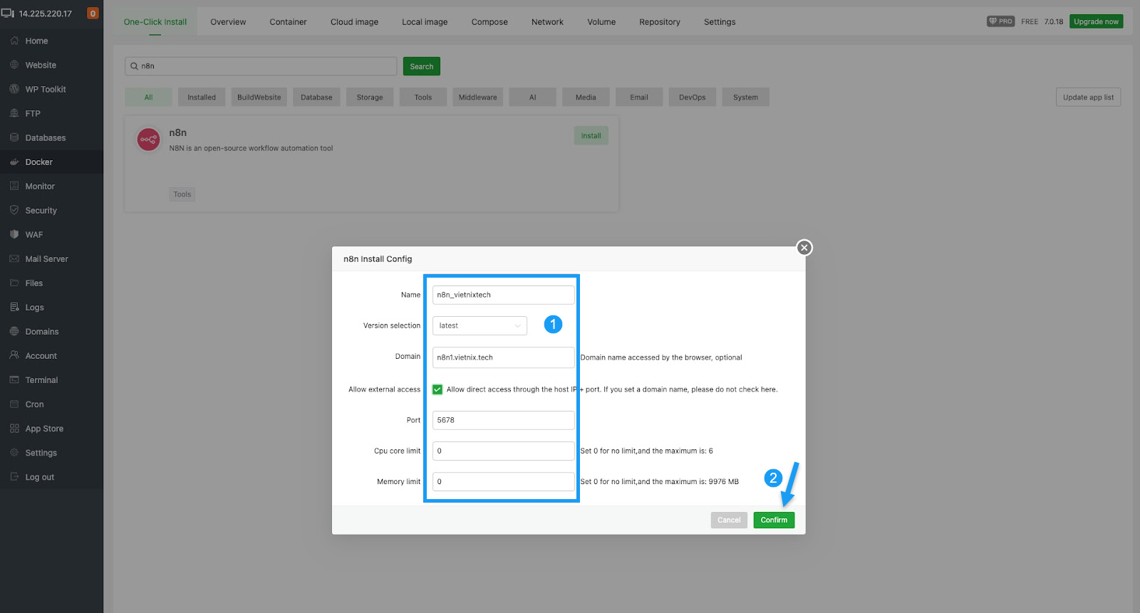The height and width of the screenshot is (613, 1140).
Task: Open FTP icon in sidebar
Action: (14, 113)
